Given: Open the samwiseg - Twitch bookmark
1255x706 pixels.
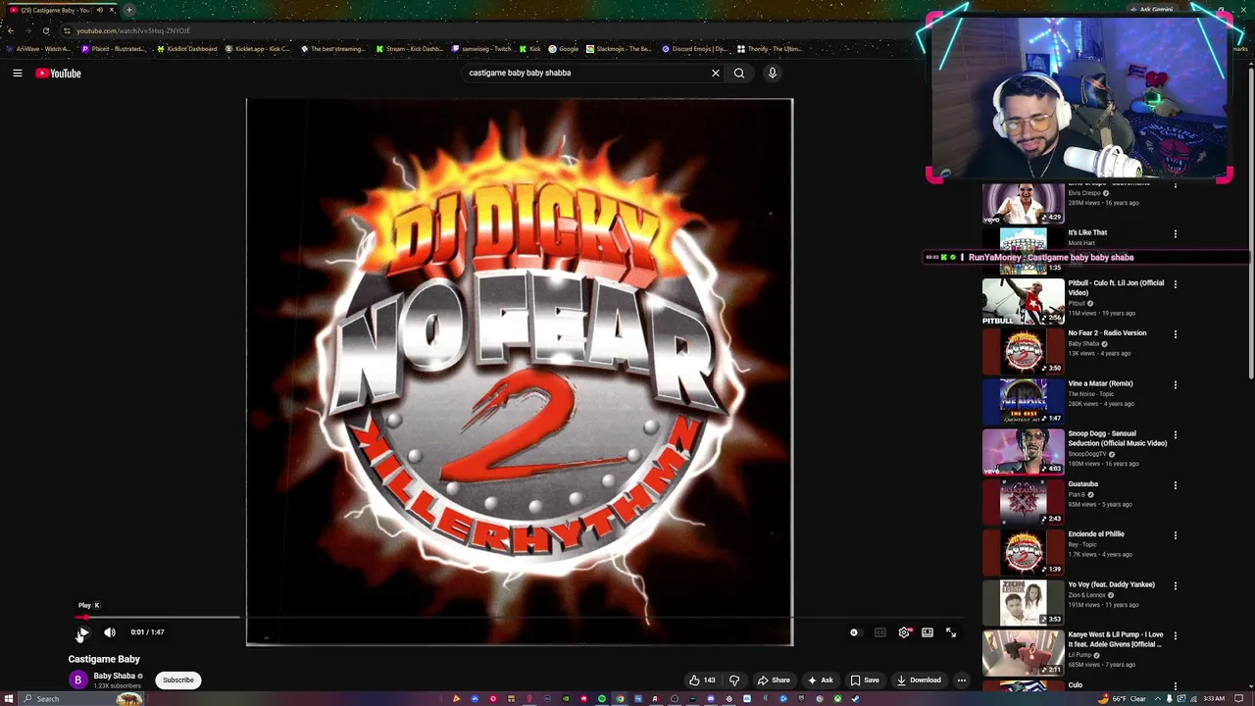Looking at the screenshot, I should pyautogui.click(x=481, y=49).
